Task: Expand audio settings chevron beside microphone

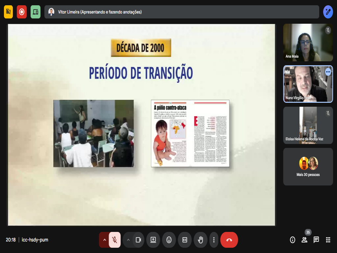Action: tap(104, 240)
